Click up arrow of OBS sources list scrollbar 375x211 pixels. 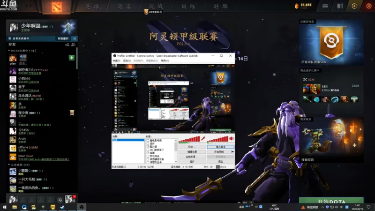tap(176, 141)
